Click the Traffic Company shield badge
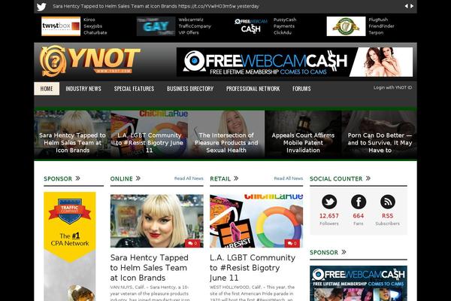Screen dimensions: 451x301 coord(70,211)
